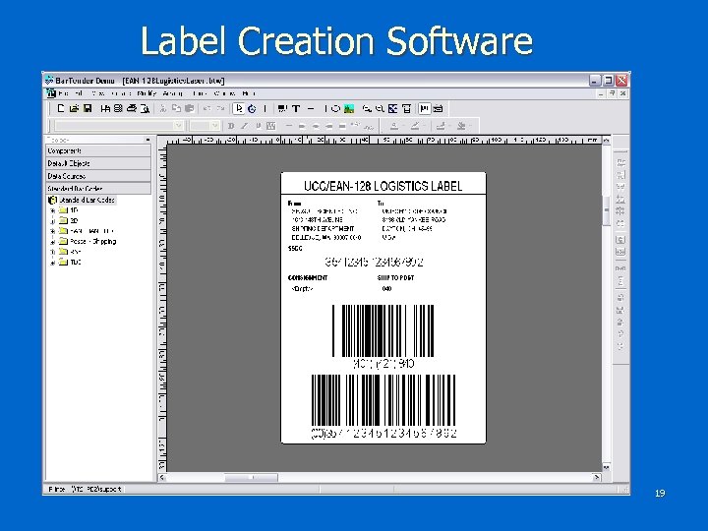Select the Line drawing tool

311,108
